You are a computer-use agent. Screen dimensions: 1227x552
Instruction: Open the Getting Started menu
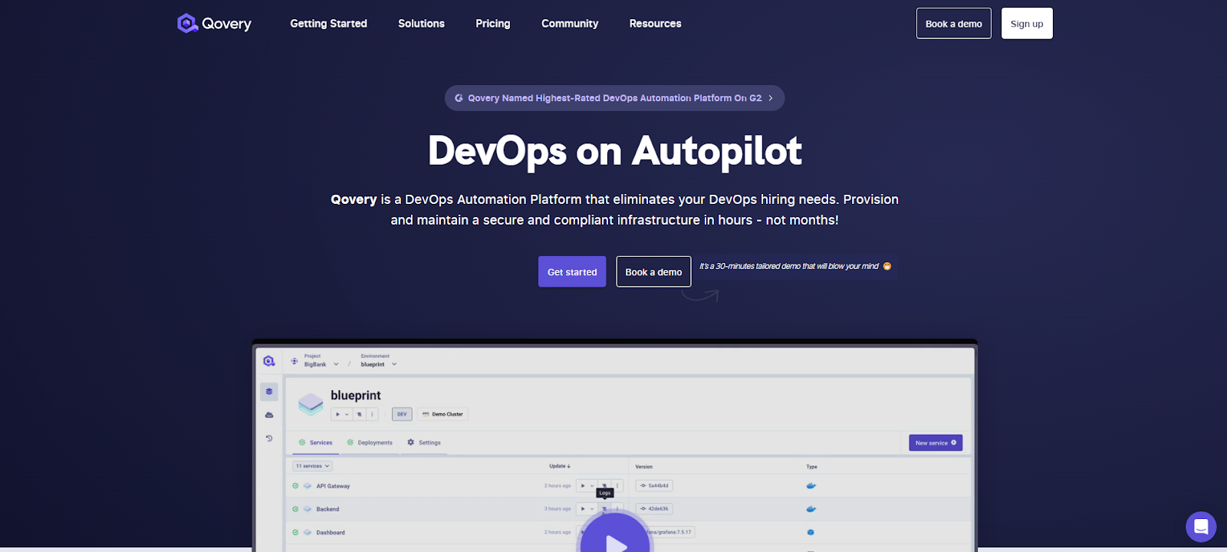[328, 24]
